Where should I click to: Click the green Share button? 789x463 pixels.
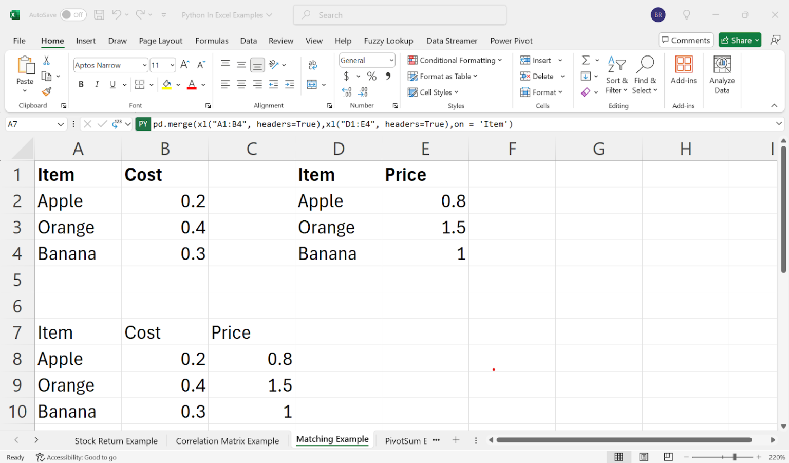pyautogui.click(x=740, y=40)
